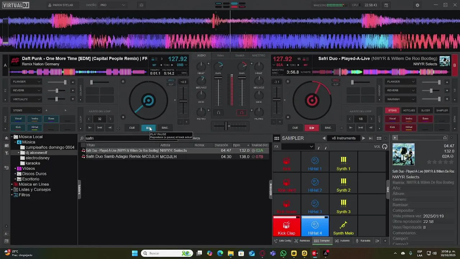Screen dimensions: 460x259
Task: Open the PRO layout dropdown in the top bar
Action: coord(113,5)
